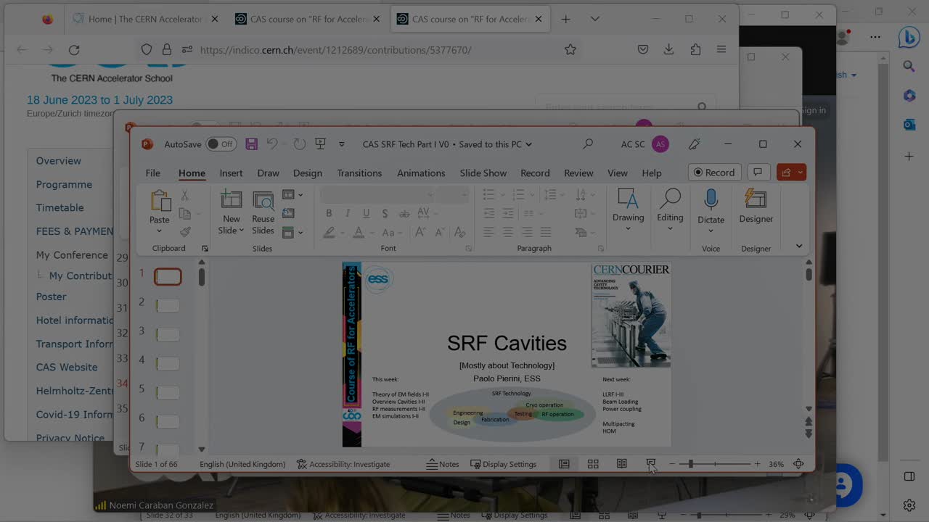Screen dimensions: 929x522
Task: Click the text Shadow S icon
Action: tap(385, 213)
